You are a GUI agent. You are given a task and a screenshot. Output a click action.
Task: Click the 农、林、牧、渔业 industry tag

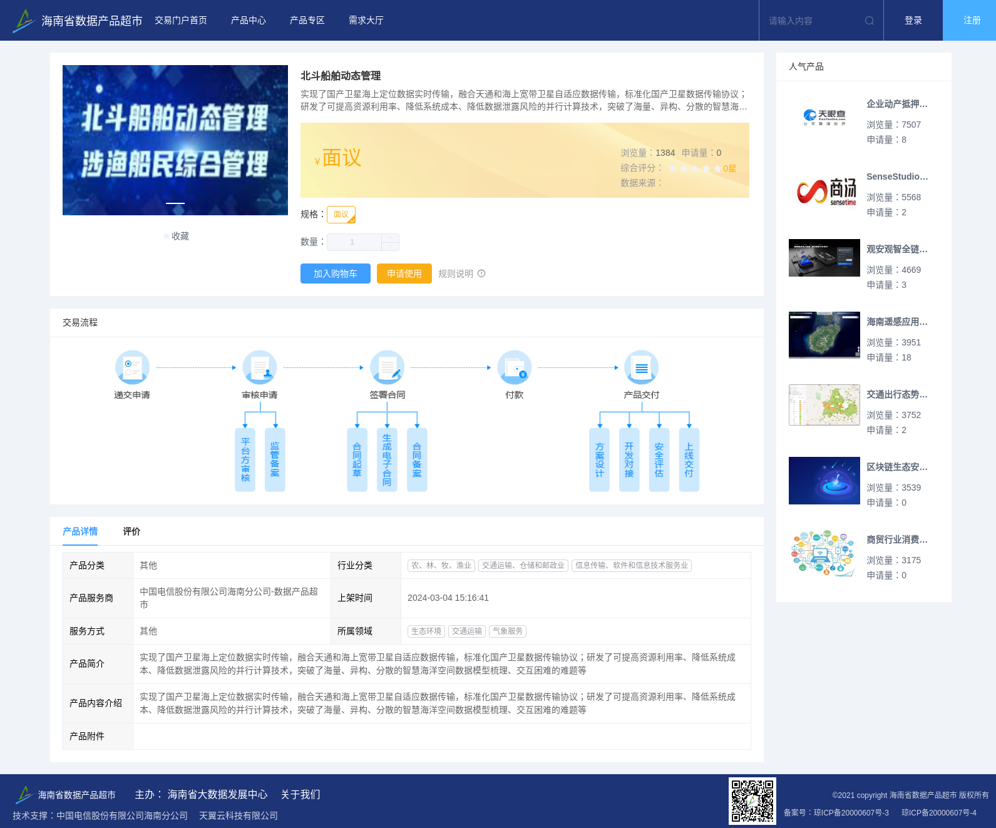pos(441,565)
